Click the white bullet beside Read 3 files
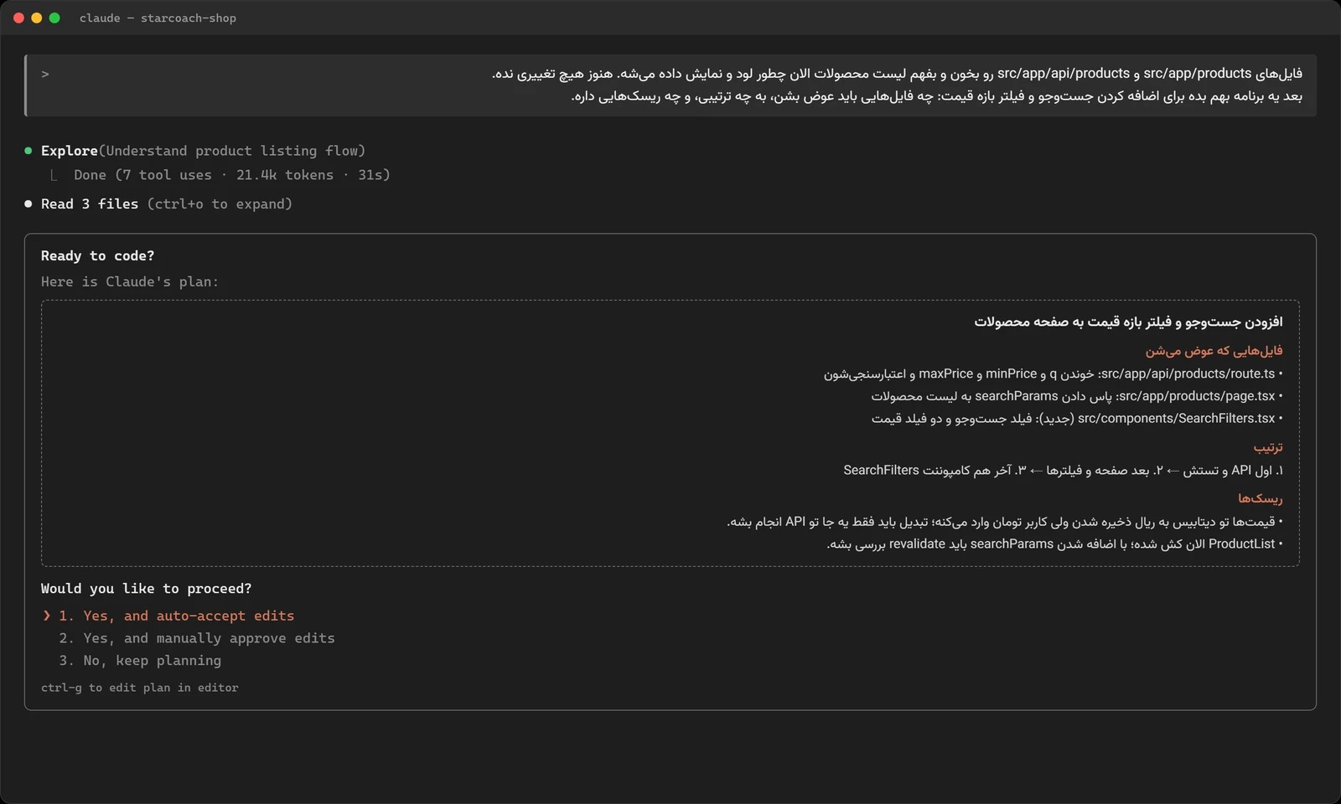 tap(28, 204)
